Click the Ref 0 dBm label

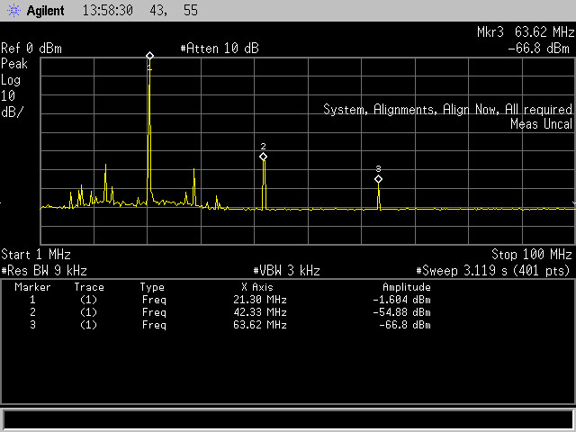click(x=31, y=49)
